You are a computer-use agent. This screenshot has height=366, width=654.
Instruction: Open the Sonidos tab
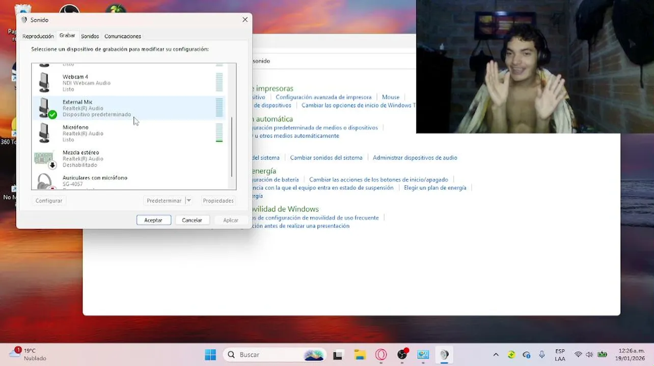(90, 36)
